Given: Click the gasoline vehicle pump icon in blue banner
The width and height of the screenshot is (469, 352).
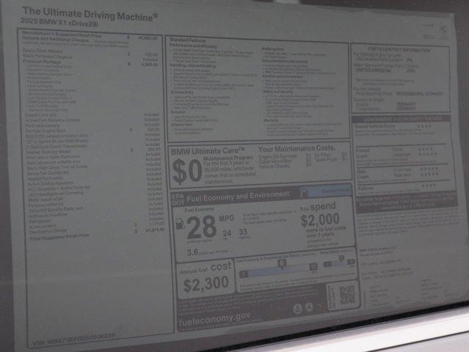Looking at the screenshot, I should click(x=305, y=193).
